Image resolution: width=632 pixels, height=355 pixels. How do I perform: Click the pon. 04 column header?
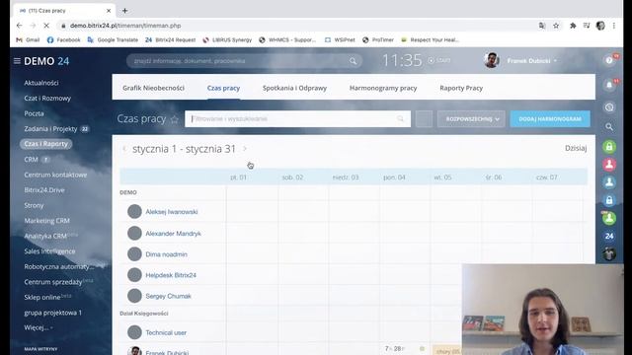click(394, 177)
